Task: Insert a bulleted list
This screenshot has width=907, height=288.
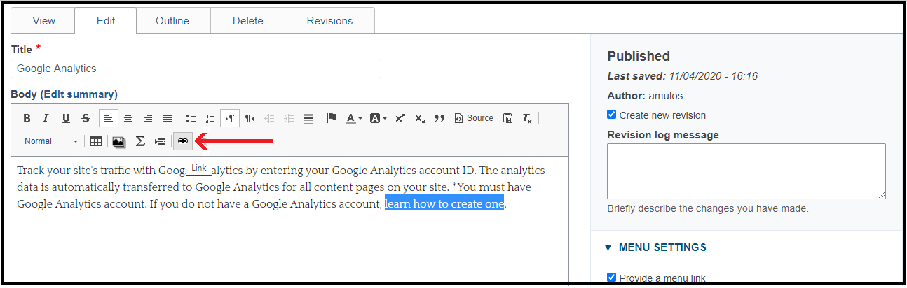Action: click(x=191, y=118)
